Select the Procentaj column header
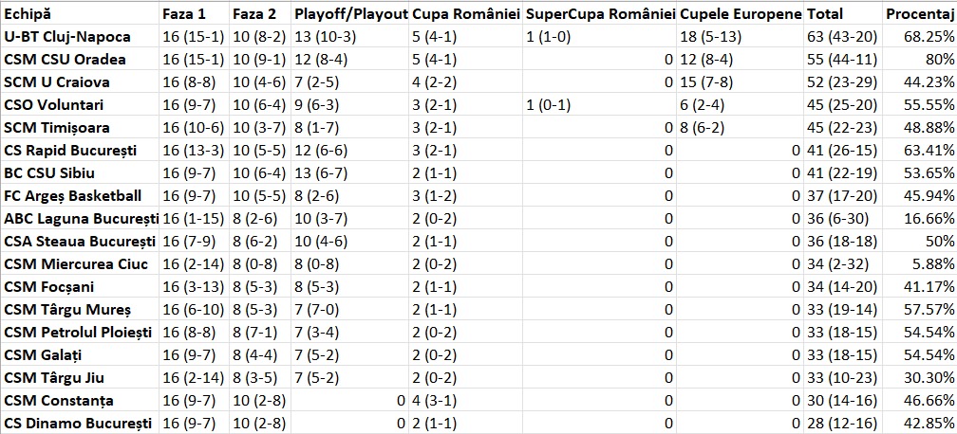The width and height of the screenshot is (957, 434). click(x=920, y=13)
